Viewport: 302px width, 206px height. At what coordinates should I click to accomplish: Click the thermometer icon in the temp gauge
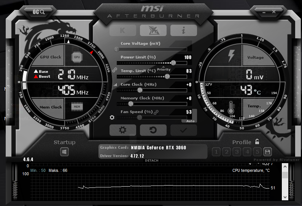(231, 108)
